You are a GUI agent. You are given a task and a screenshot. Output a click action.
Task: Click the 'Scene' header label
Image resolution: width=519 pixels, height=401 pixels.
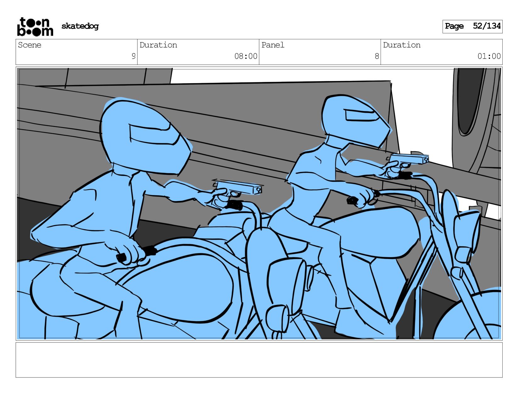point(30,45)
